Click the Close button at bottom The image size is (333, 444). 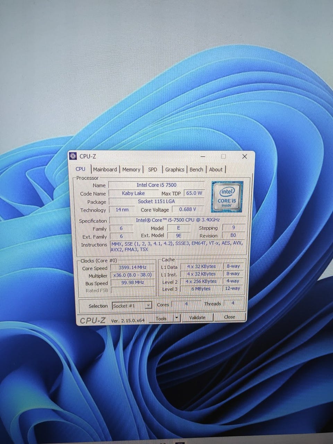tap(230, 317)
